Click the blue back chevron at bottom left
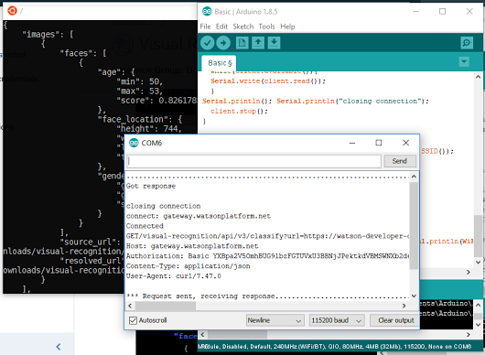This screenshot has height=355, width=485. pyautogui.click(x=59, y=347)
